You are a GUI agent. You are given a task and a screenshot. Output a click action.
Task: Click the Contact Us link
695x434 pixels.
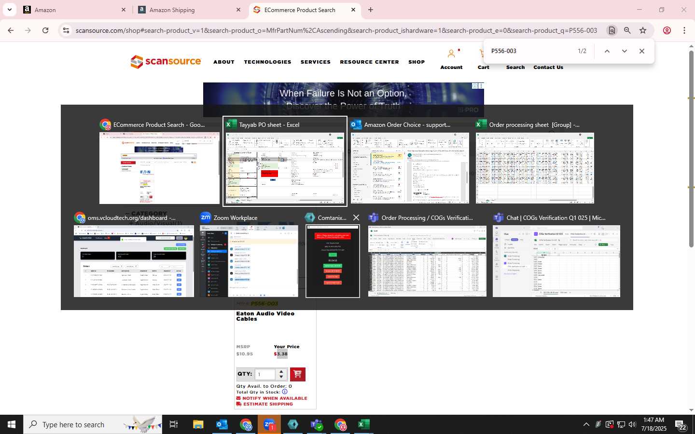[548, 68]
